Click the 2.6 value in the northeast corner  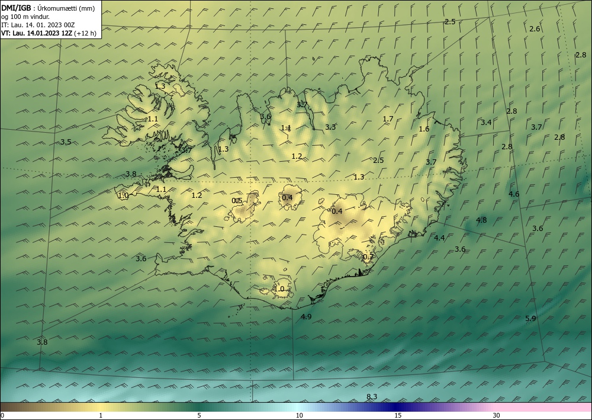point(535,28)
